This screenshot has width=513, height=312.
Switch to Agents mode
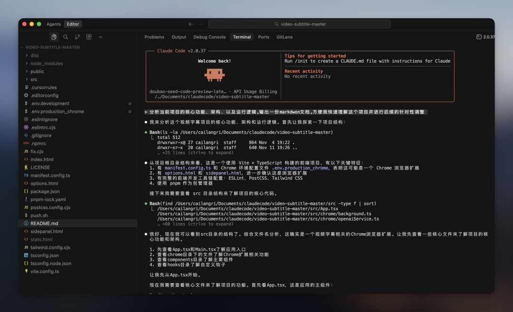pyautogui.click(x=54, y=24)
